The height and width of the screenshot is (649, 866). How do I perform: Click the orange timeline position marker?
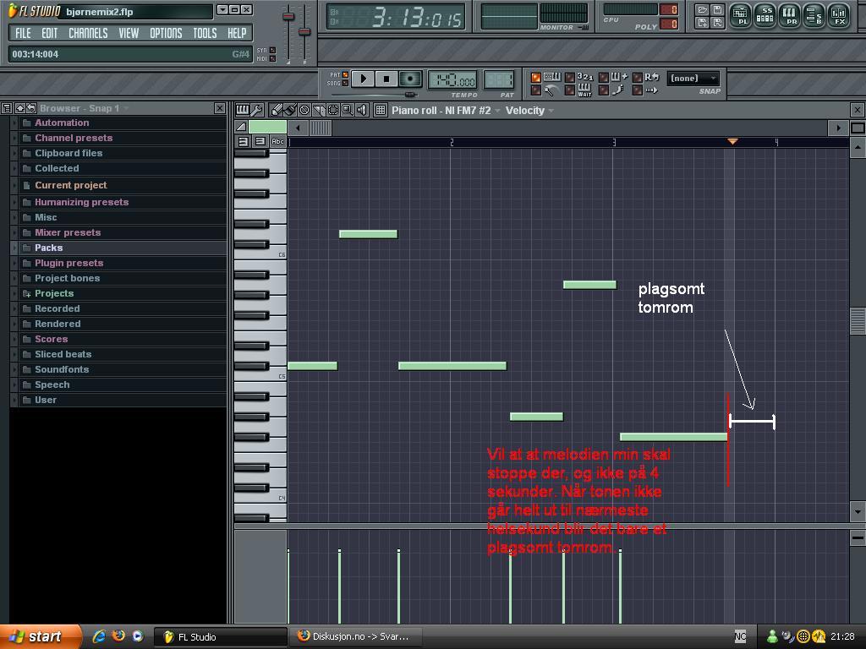tap(732, 142)
